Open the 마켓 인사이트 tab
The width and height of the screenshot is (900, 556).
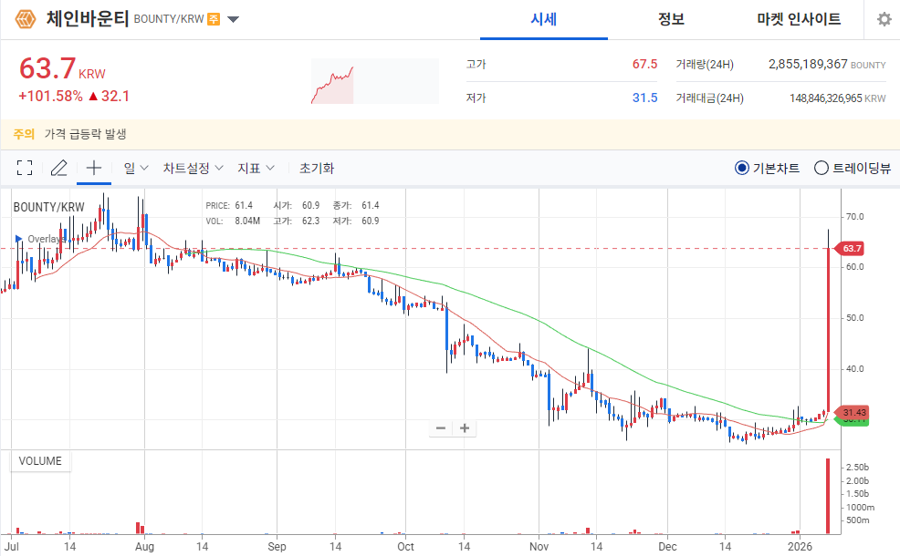[x=800, y=19]
